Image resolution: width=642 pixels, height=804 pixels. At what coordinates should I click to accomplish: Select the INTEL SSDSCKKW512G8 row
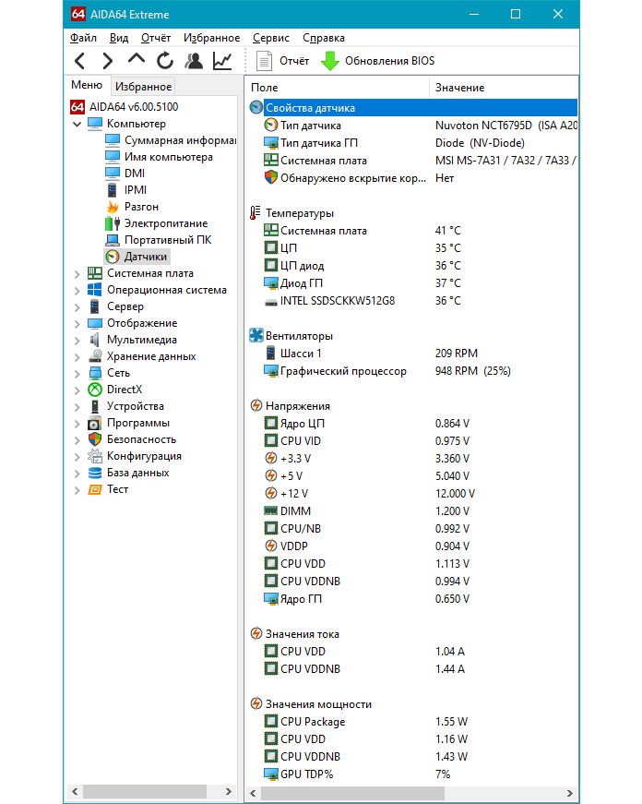[x=413, y=301]
